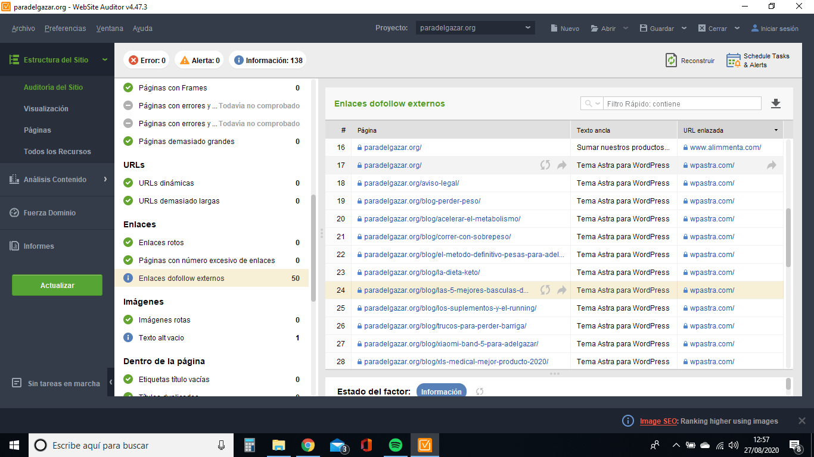Select Enlaces dofollow externos factor
This screenshot has height=457, width=814.
(212, 278)
